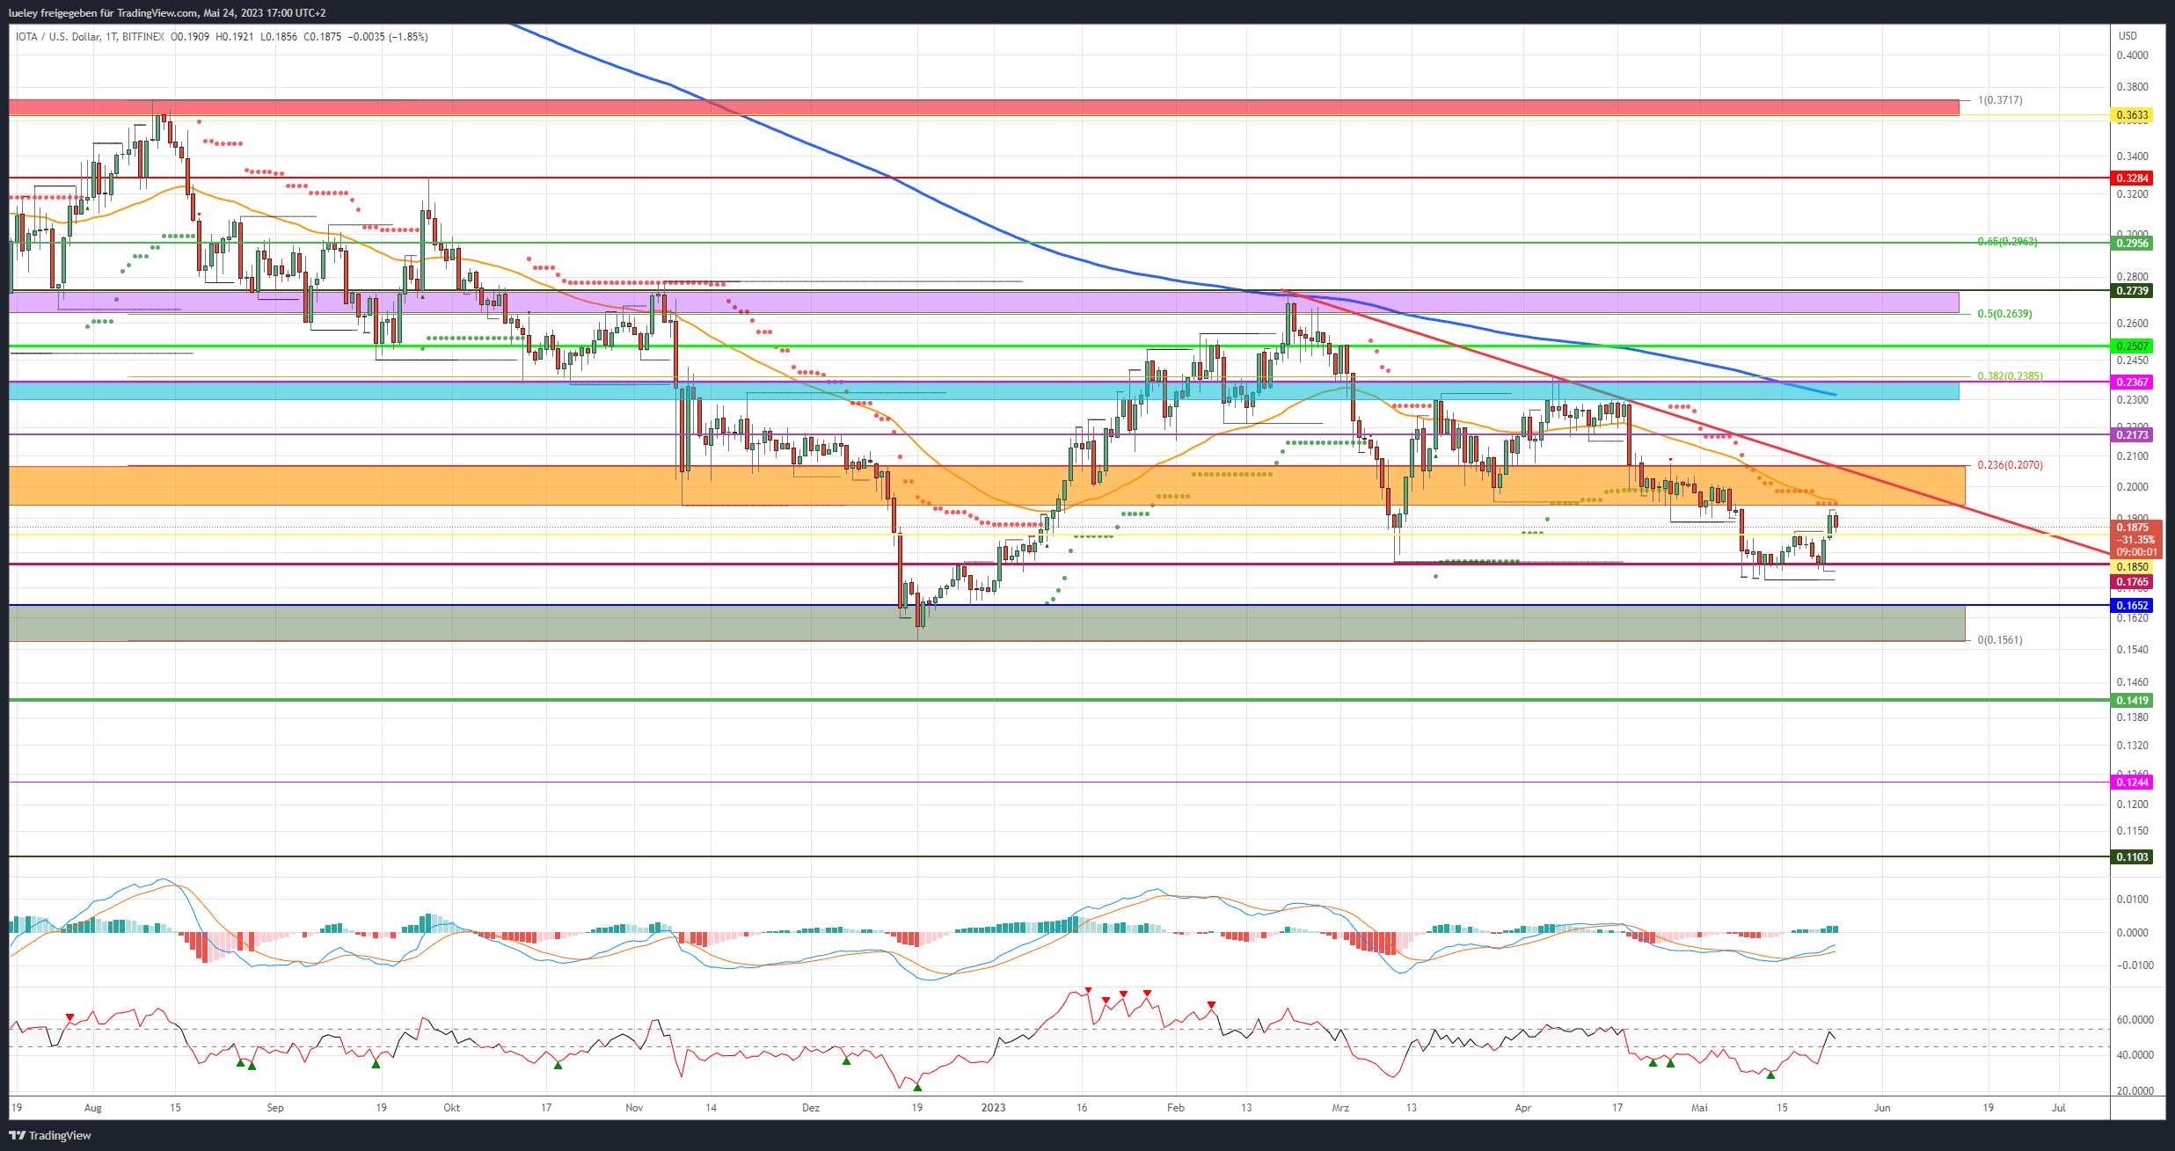
Task: Select the yellow 0.3633 price label
Action: [2132, 115]
